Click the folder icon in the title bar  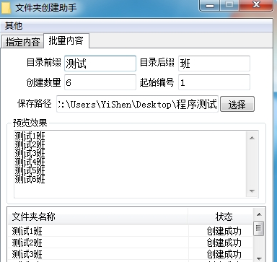pyautogui.click(x=6, y=7)
